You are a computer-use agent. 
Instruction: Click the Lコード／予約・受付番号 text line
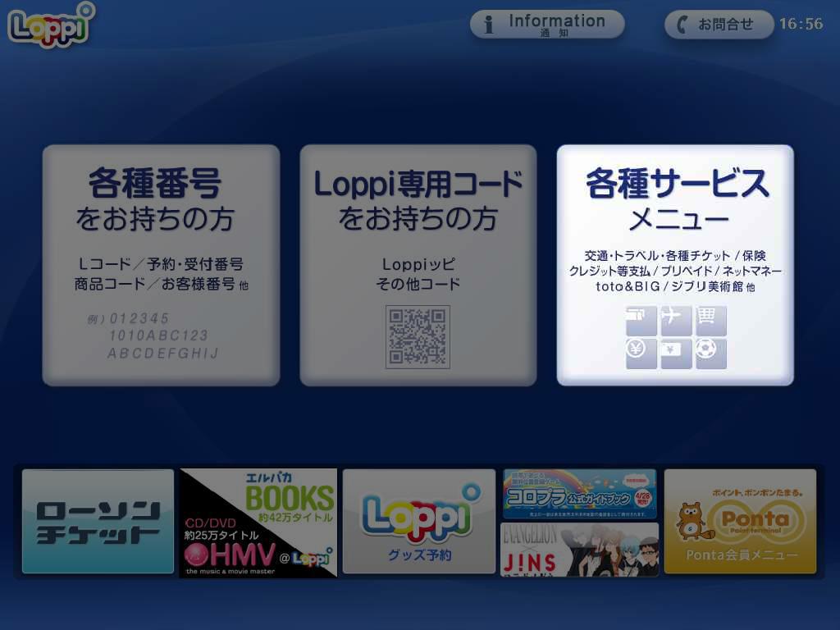tap(162, 264)
